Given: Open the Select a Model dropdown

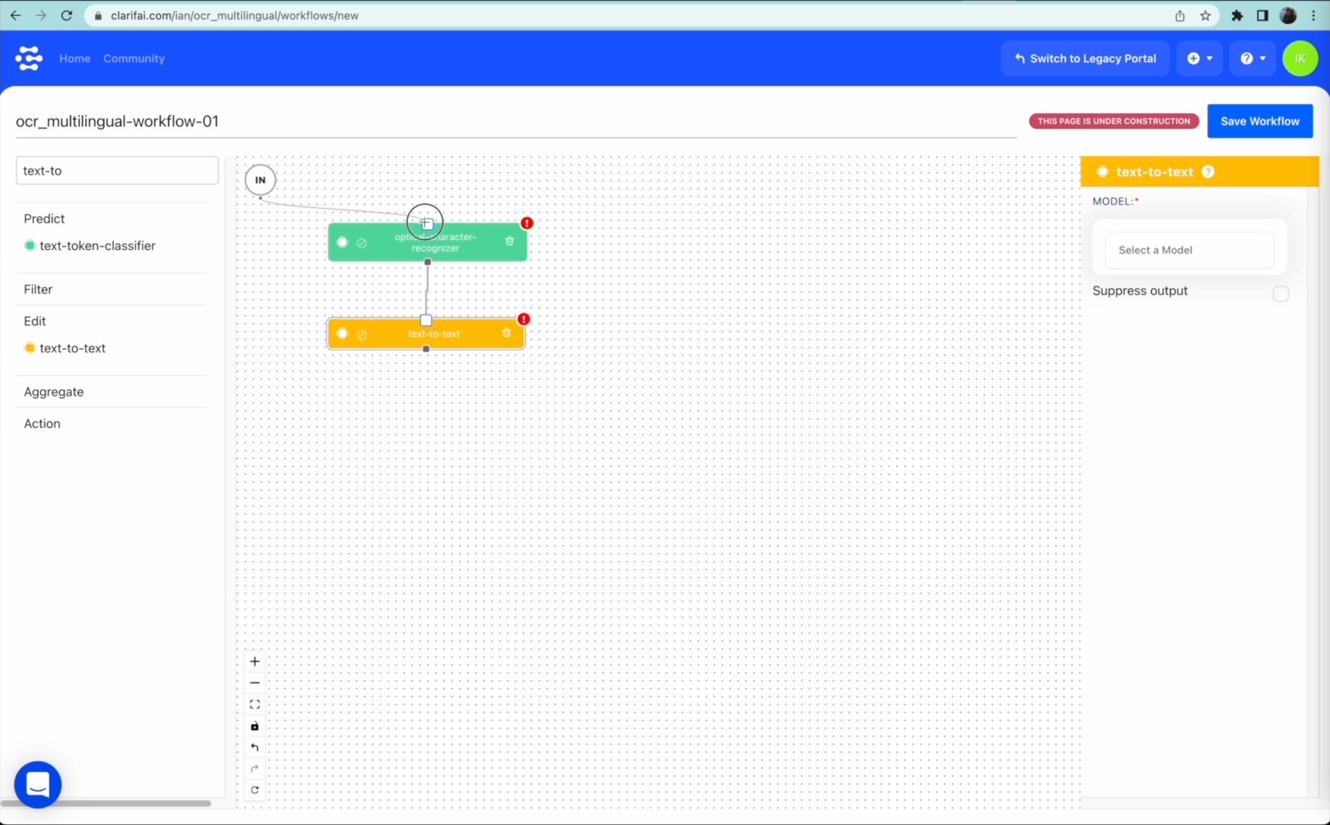Looking at the screenshot, I should pyautogui.click(x=1189, y=250).
